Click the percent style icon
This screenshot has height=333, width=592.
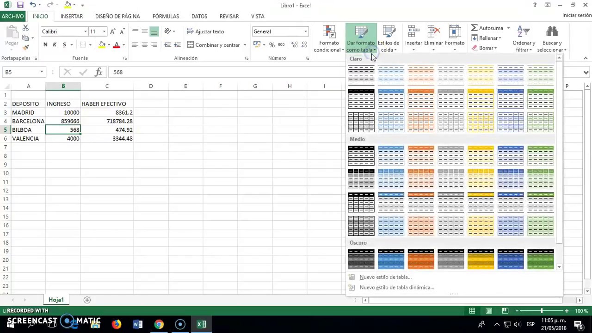point(272,45)
